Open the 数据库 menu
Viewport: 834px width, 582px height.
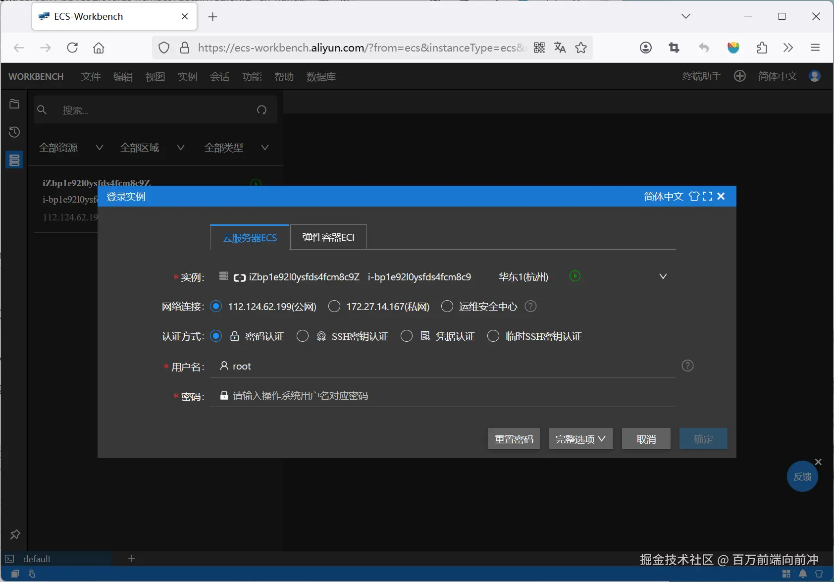pos(321,76)
